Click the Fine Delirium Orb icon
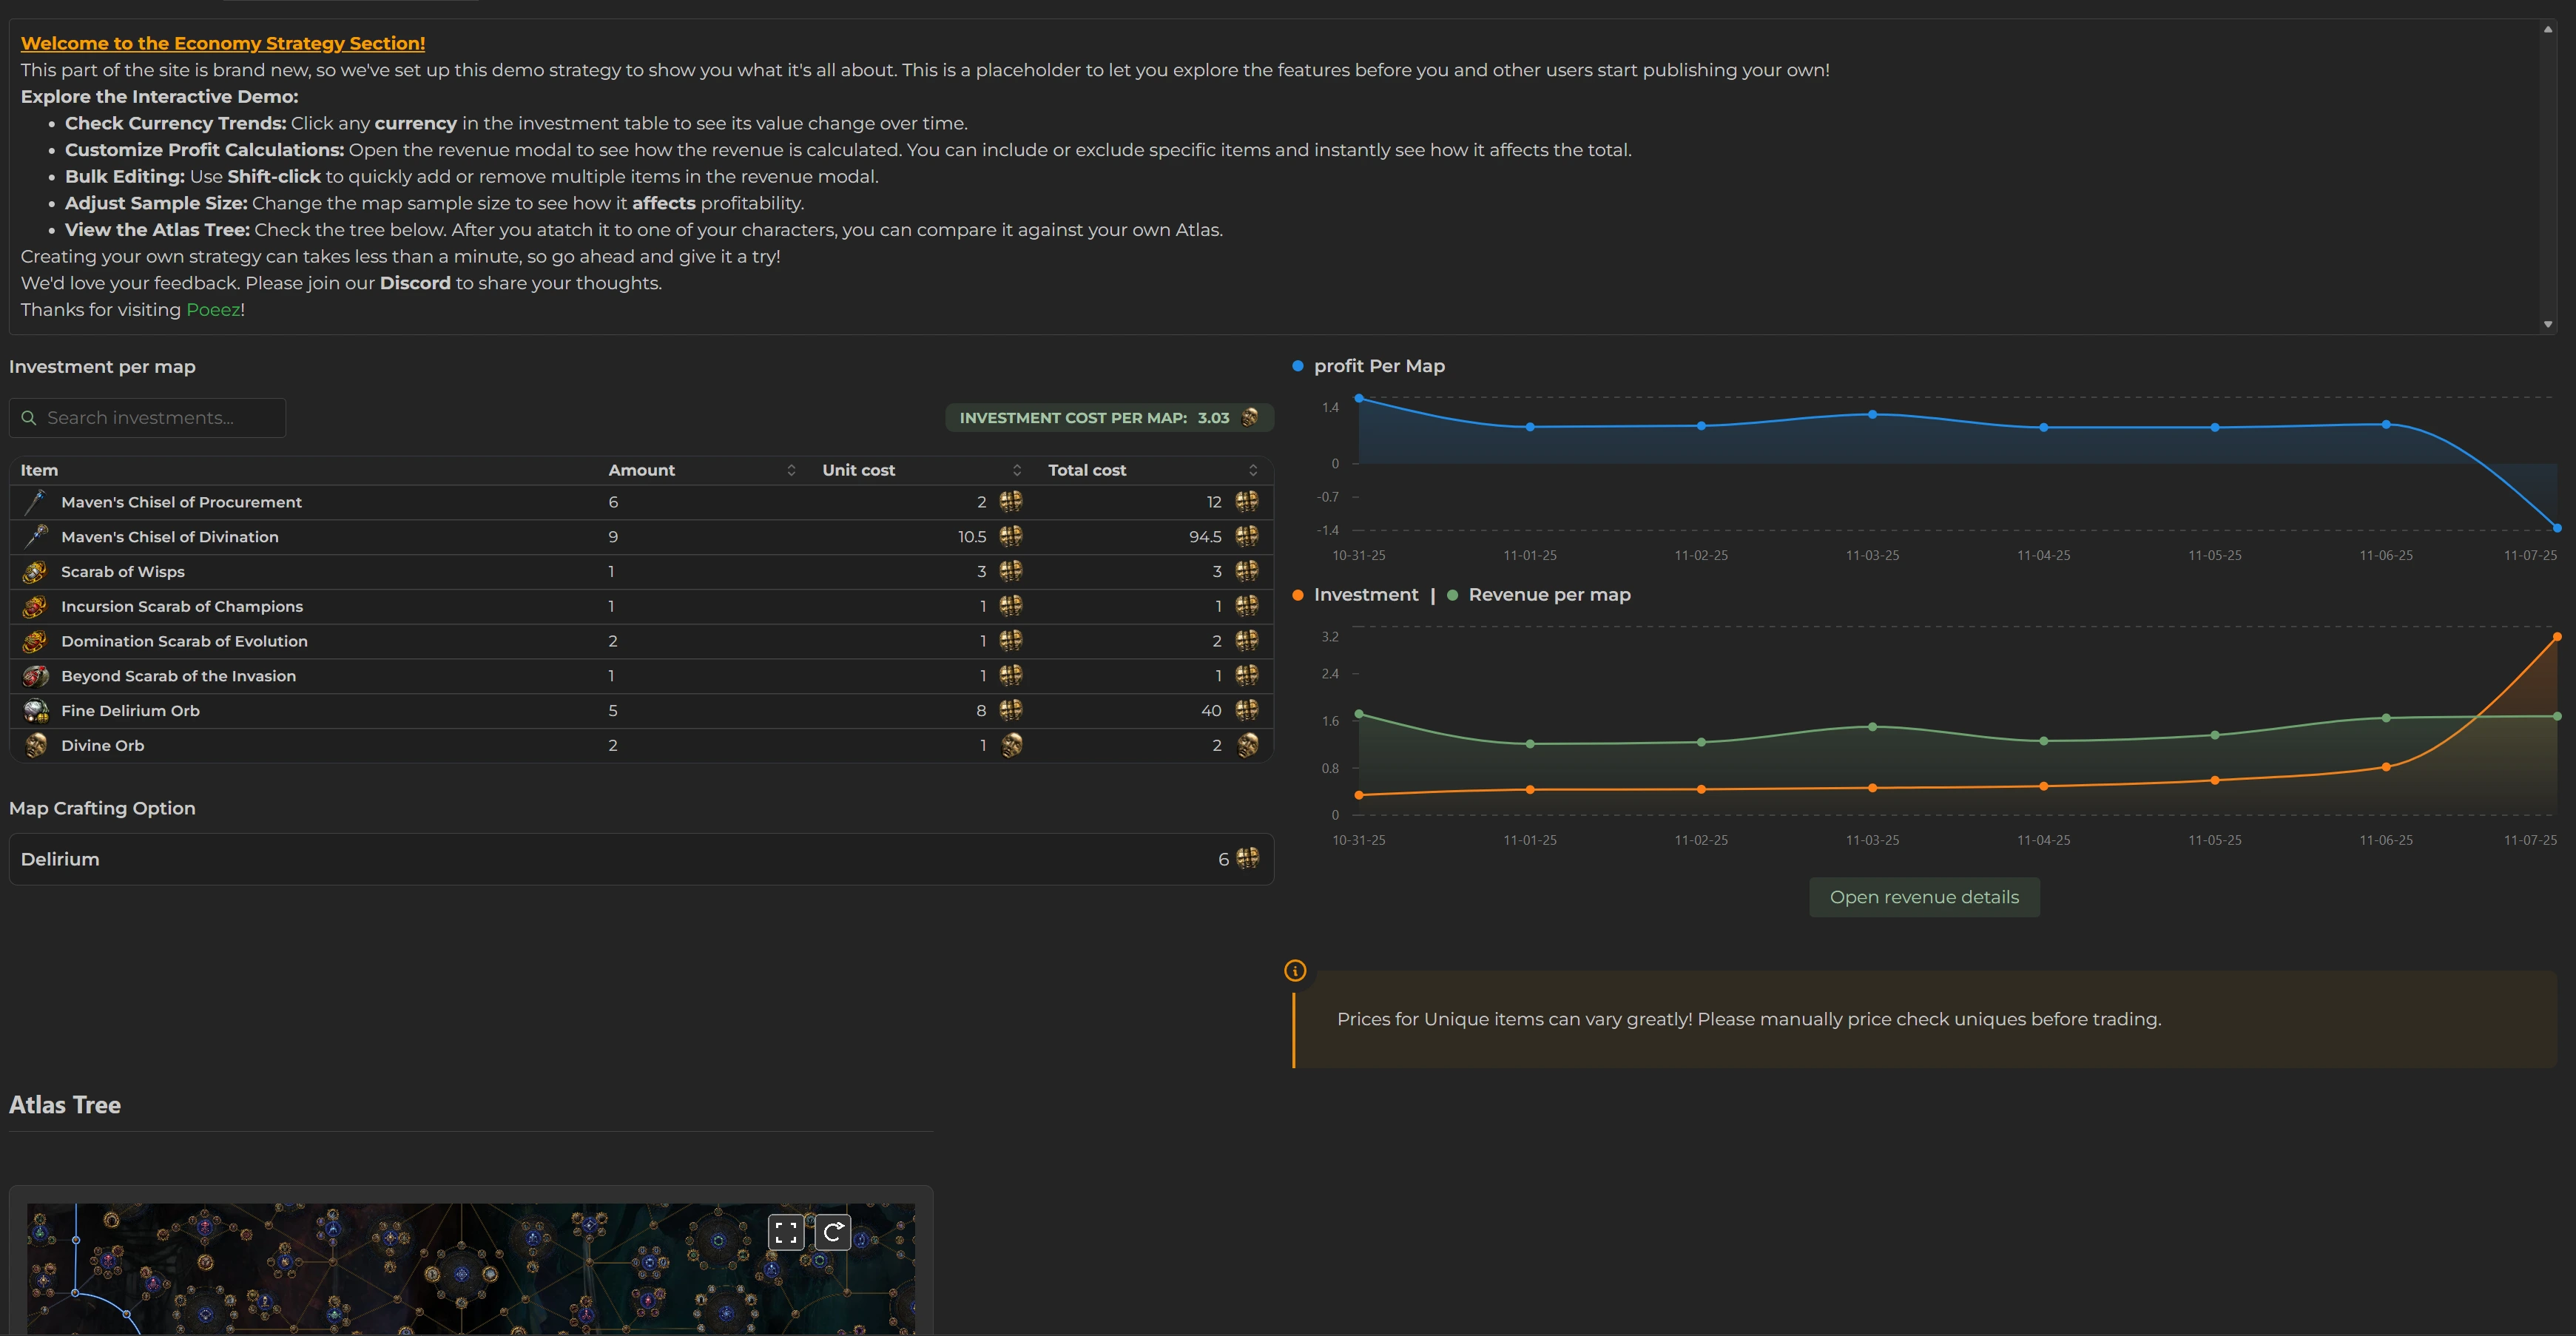The width and height of the screenshot is (2576, 1336). point(35,711)
